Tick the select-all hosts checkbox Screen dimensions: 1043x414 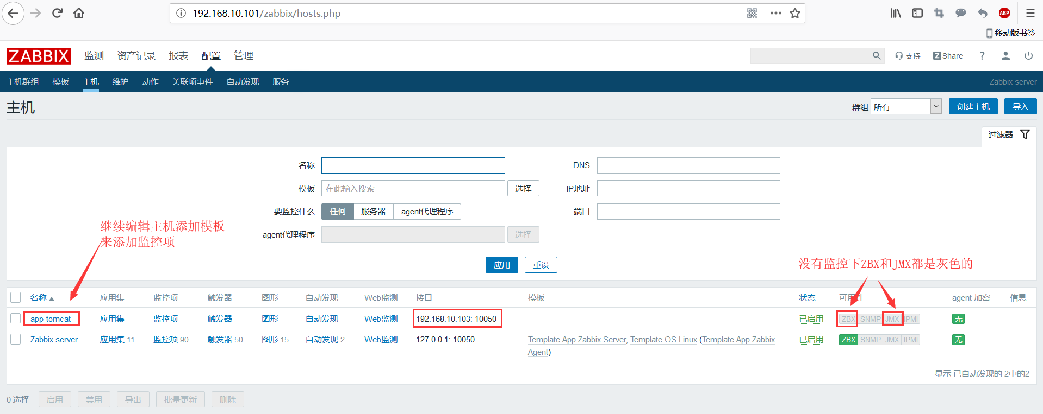coord(16,297)
